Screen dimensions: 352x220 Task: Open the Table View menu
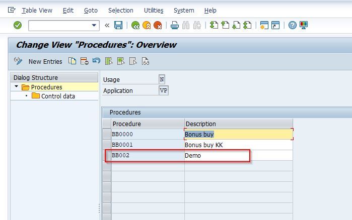[37, 11]
